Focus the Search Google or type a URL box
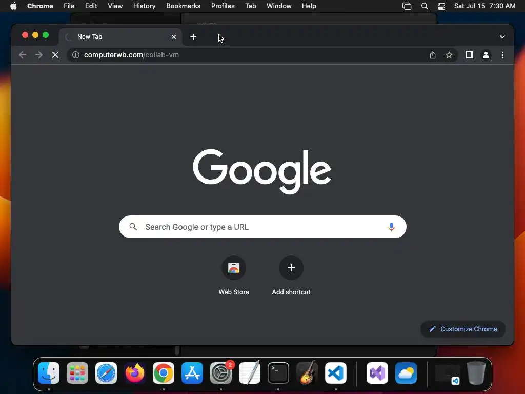This screenshot has height=394, width=525. point(262,227)
